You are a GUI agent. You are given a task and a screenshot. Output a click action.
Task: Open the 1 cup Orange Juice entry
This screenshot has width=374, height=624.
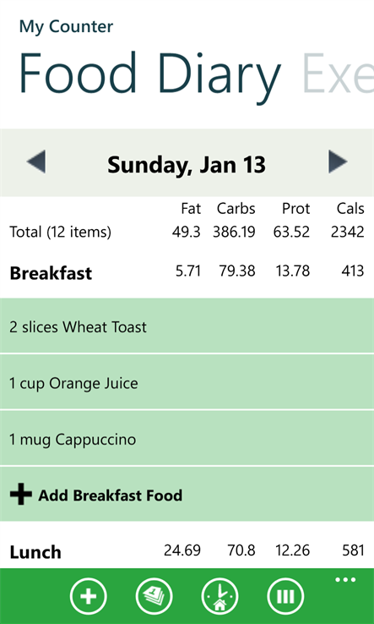[187, 383]
